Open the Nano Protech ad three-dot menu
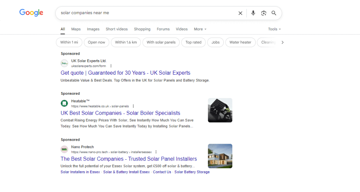The width and height of the screenshot is (360, 192). tap(156, 152)
